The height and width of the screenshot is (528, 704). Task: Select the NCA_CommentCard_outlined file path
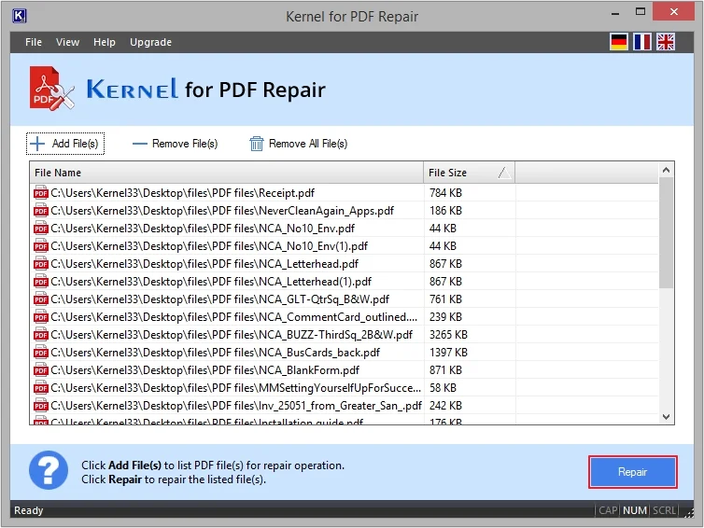pos(234,317)
